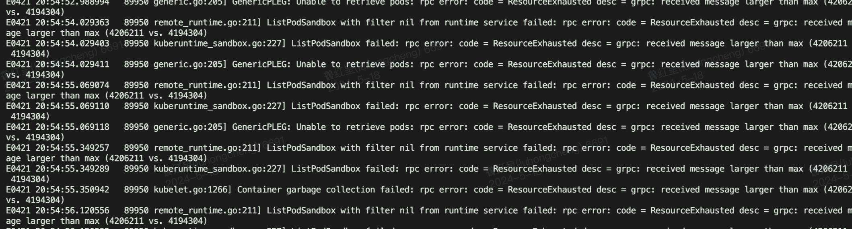Click "ResourceExhausted" on the kubelet.go:1266 line
852x229 pixels.
pyautogui.click(x=549, y=190)
